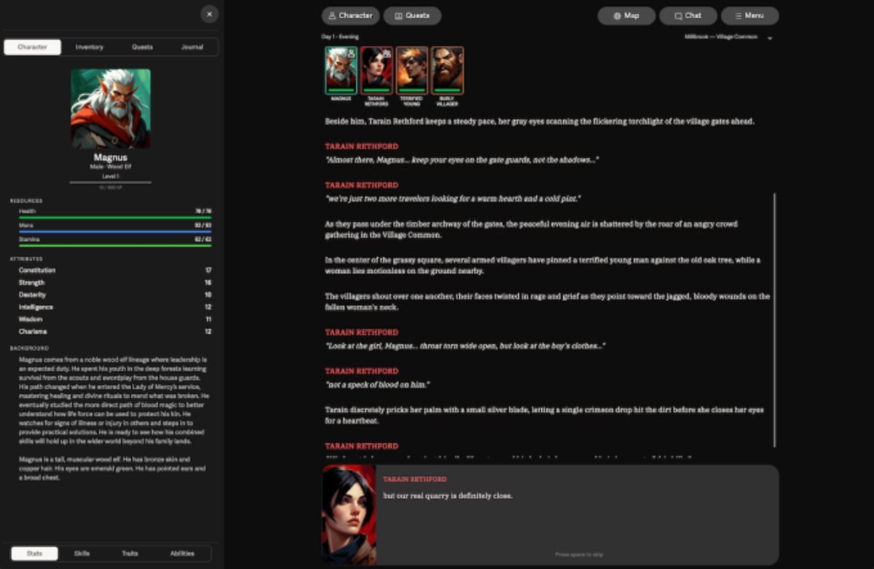This screenshot has width=874, height=569.
Task: Open the Skills tab at panel bottom
Action: point(82,553)
